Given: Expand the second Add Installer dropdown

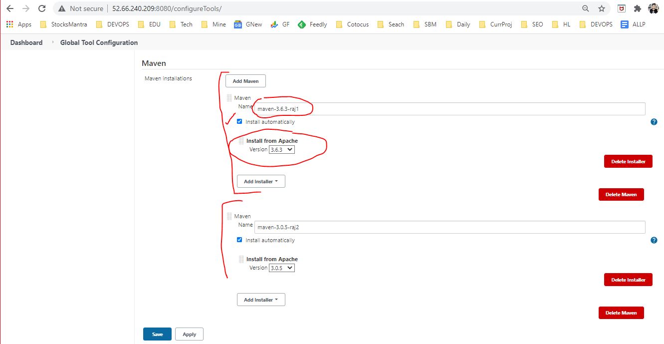Looking at the screenshot, I should tap(261, 300).
